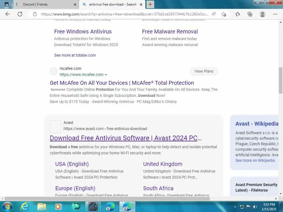Viewport: 283px width, 212px height.
Task: Open the Favorites list icon
Action: [x=238, y=14]
